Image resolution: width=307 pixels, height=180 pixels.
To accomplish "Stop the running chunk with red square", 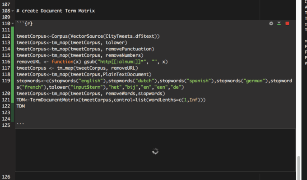I will (287, 23).
